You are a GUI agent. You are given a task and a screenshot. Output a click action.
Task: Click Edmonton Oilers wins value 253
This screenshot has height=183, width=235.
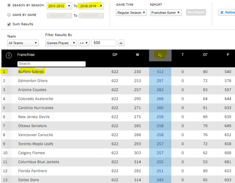(137, 81)
